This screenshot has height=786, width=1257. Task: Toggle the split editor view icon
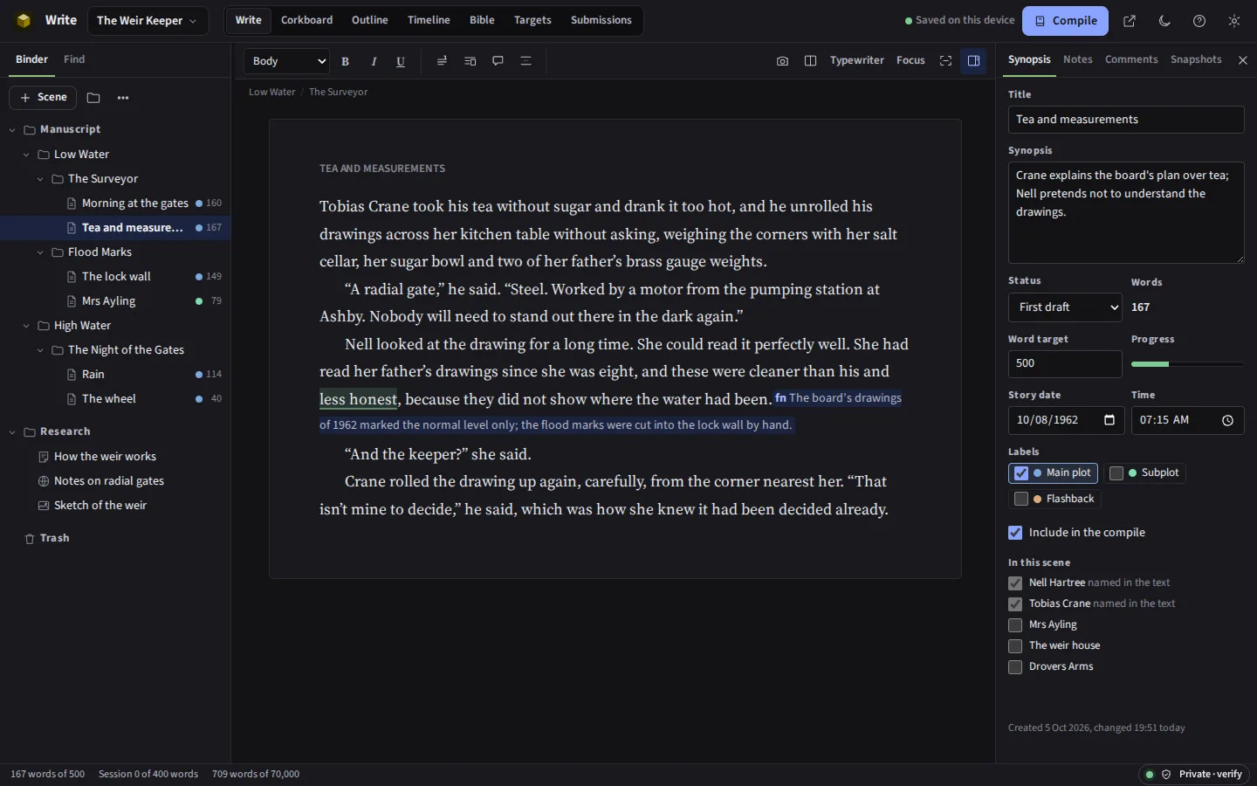[x=810, y=61]
